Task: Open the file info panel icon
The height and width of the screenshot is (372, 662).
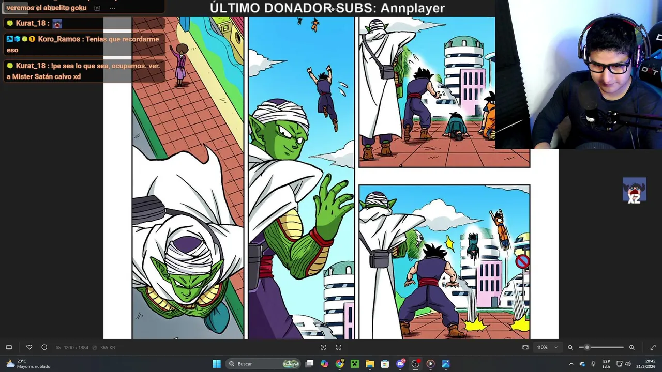Action: [44, 347]
